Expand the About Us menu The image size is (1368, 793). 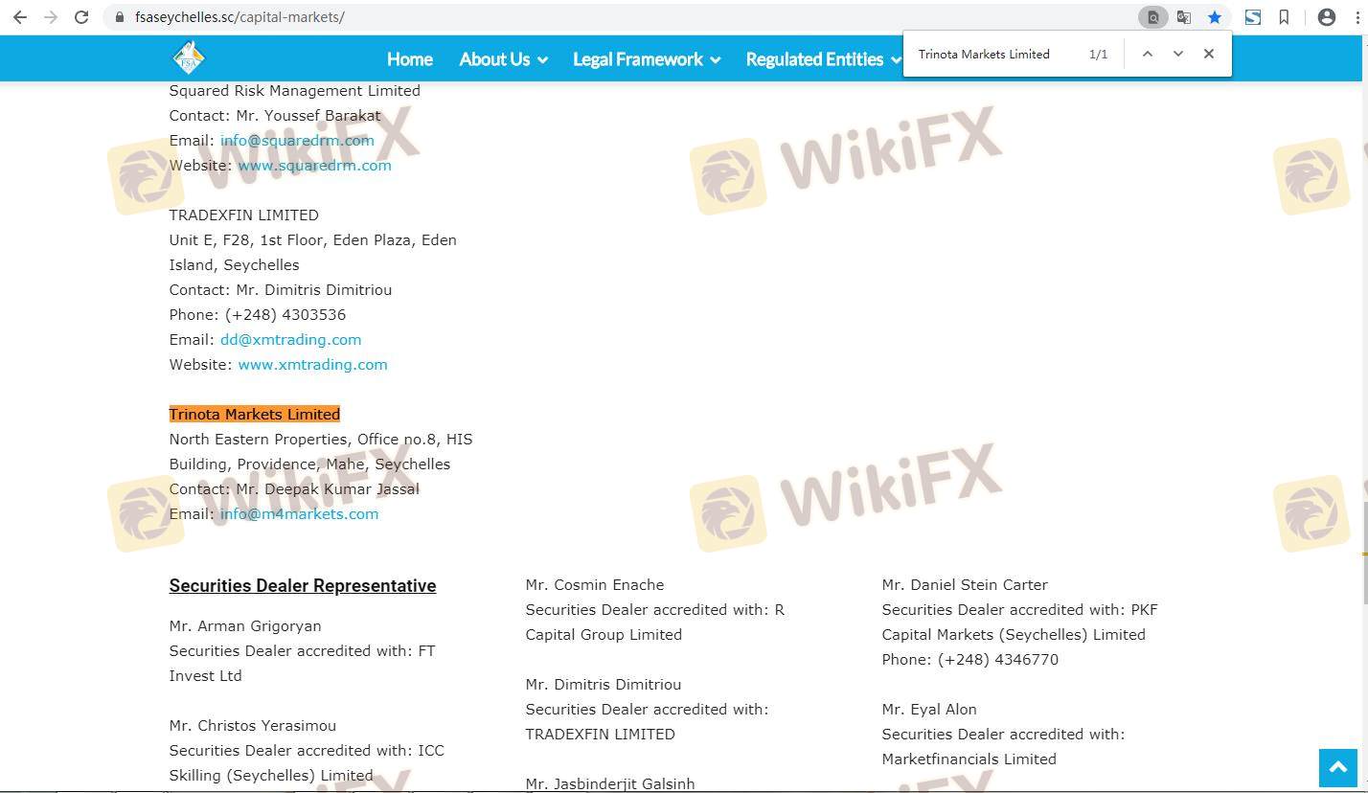[x=503, y=59]
